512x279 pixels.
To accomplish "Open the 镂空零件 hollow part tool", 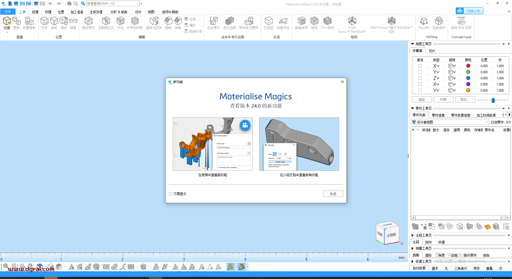I will pyautogui.click(x=88, y=23).
